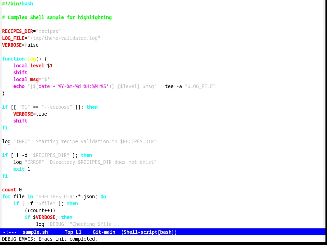Click Git-main version control indicator
The image size is (327, 245).
click(x=104, y=232)
